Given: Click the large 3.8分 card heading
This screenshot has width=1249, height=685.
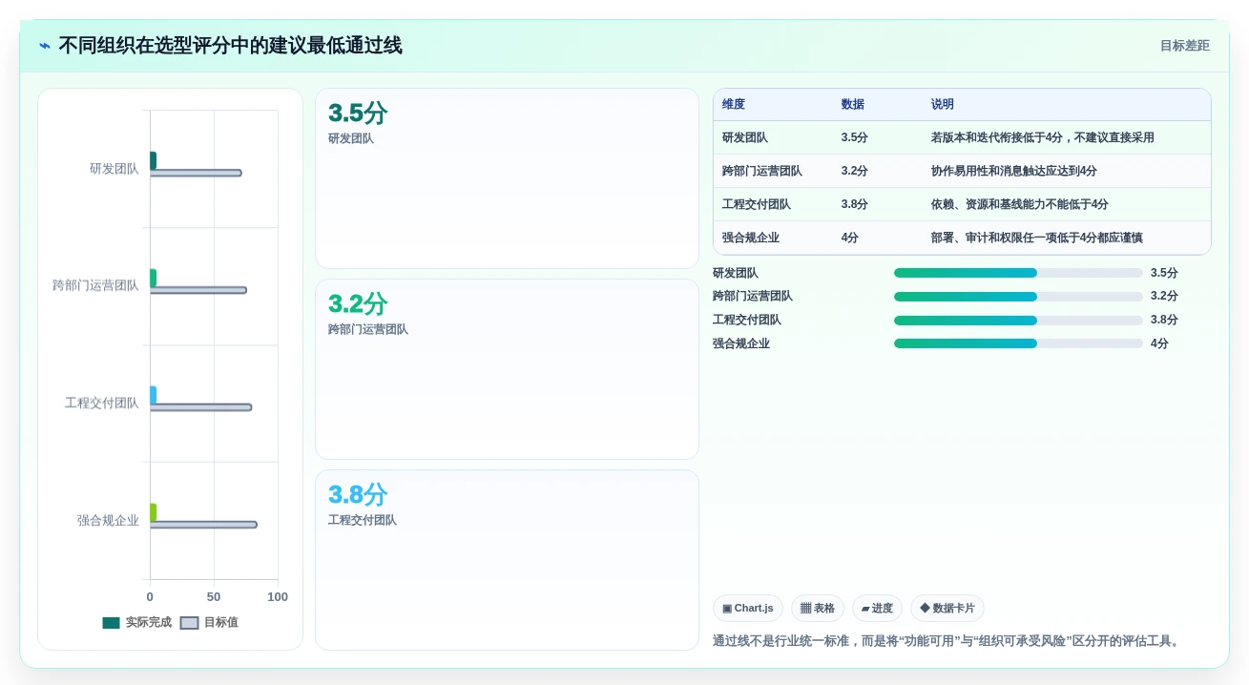Looking at the screenshot, I should coord(358,495).
